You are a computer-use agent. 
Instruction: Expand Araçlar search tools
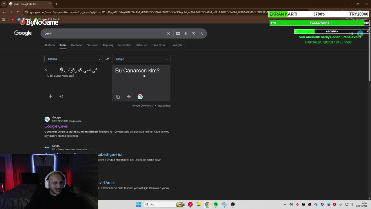[x=179, y=45]
